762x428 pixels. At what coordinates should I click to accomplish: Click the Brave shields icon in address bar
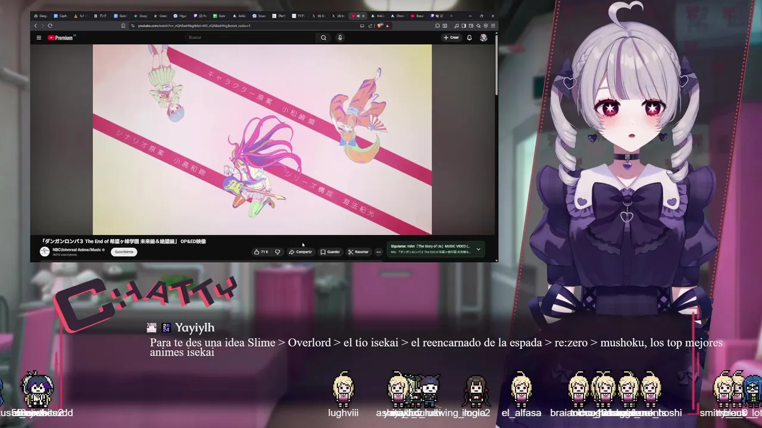(379, 26)
